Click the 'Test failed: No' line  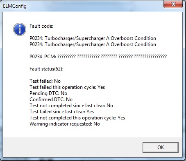click(x=45, y=81)
